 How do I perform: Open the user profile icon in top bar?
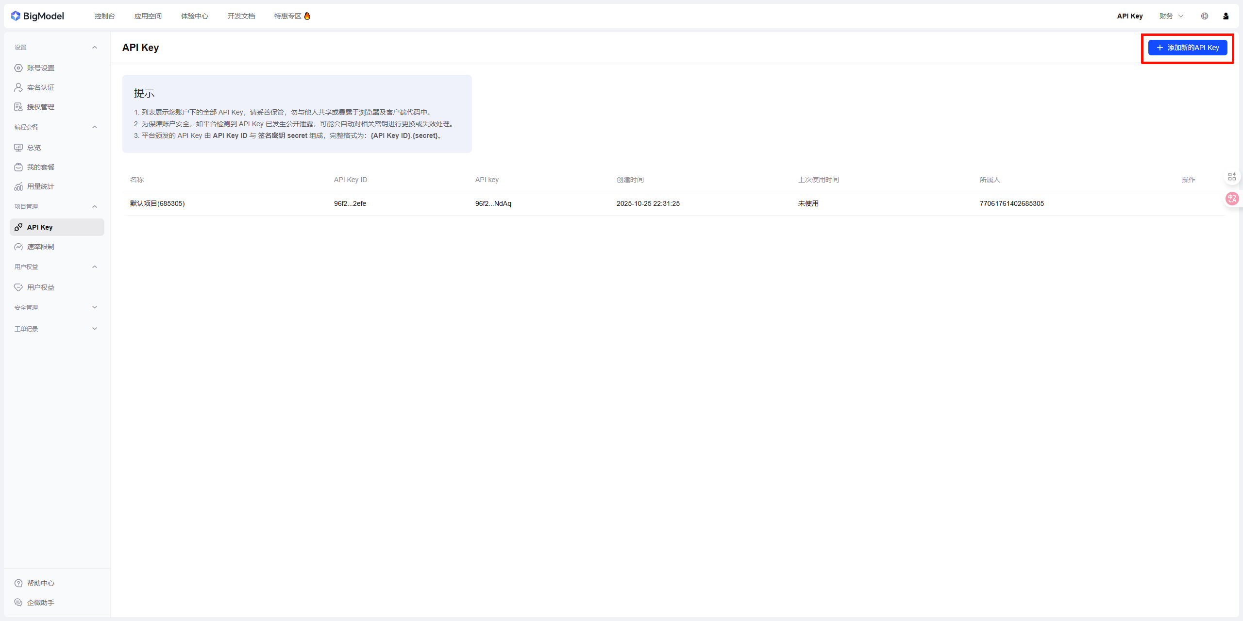(1226, 16)
